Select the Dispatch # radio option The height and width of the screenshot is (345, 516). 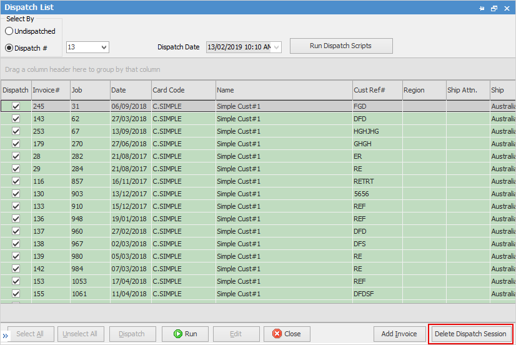pos(9,48)
